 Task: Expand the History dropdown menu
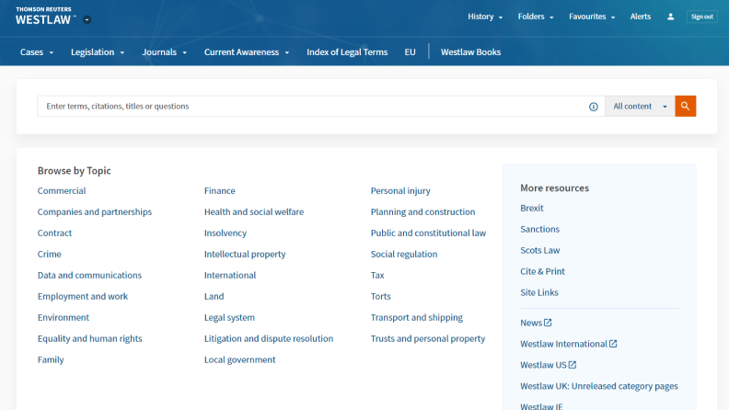(485, 17)
